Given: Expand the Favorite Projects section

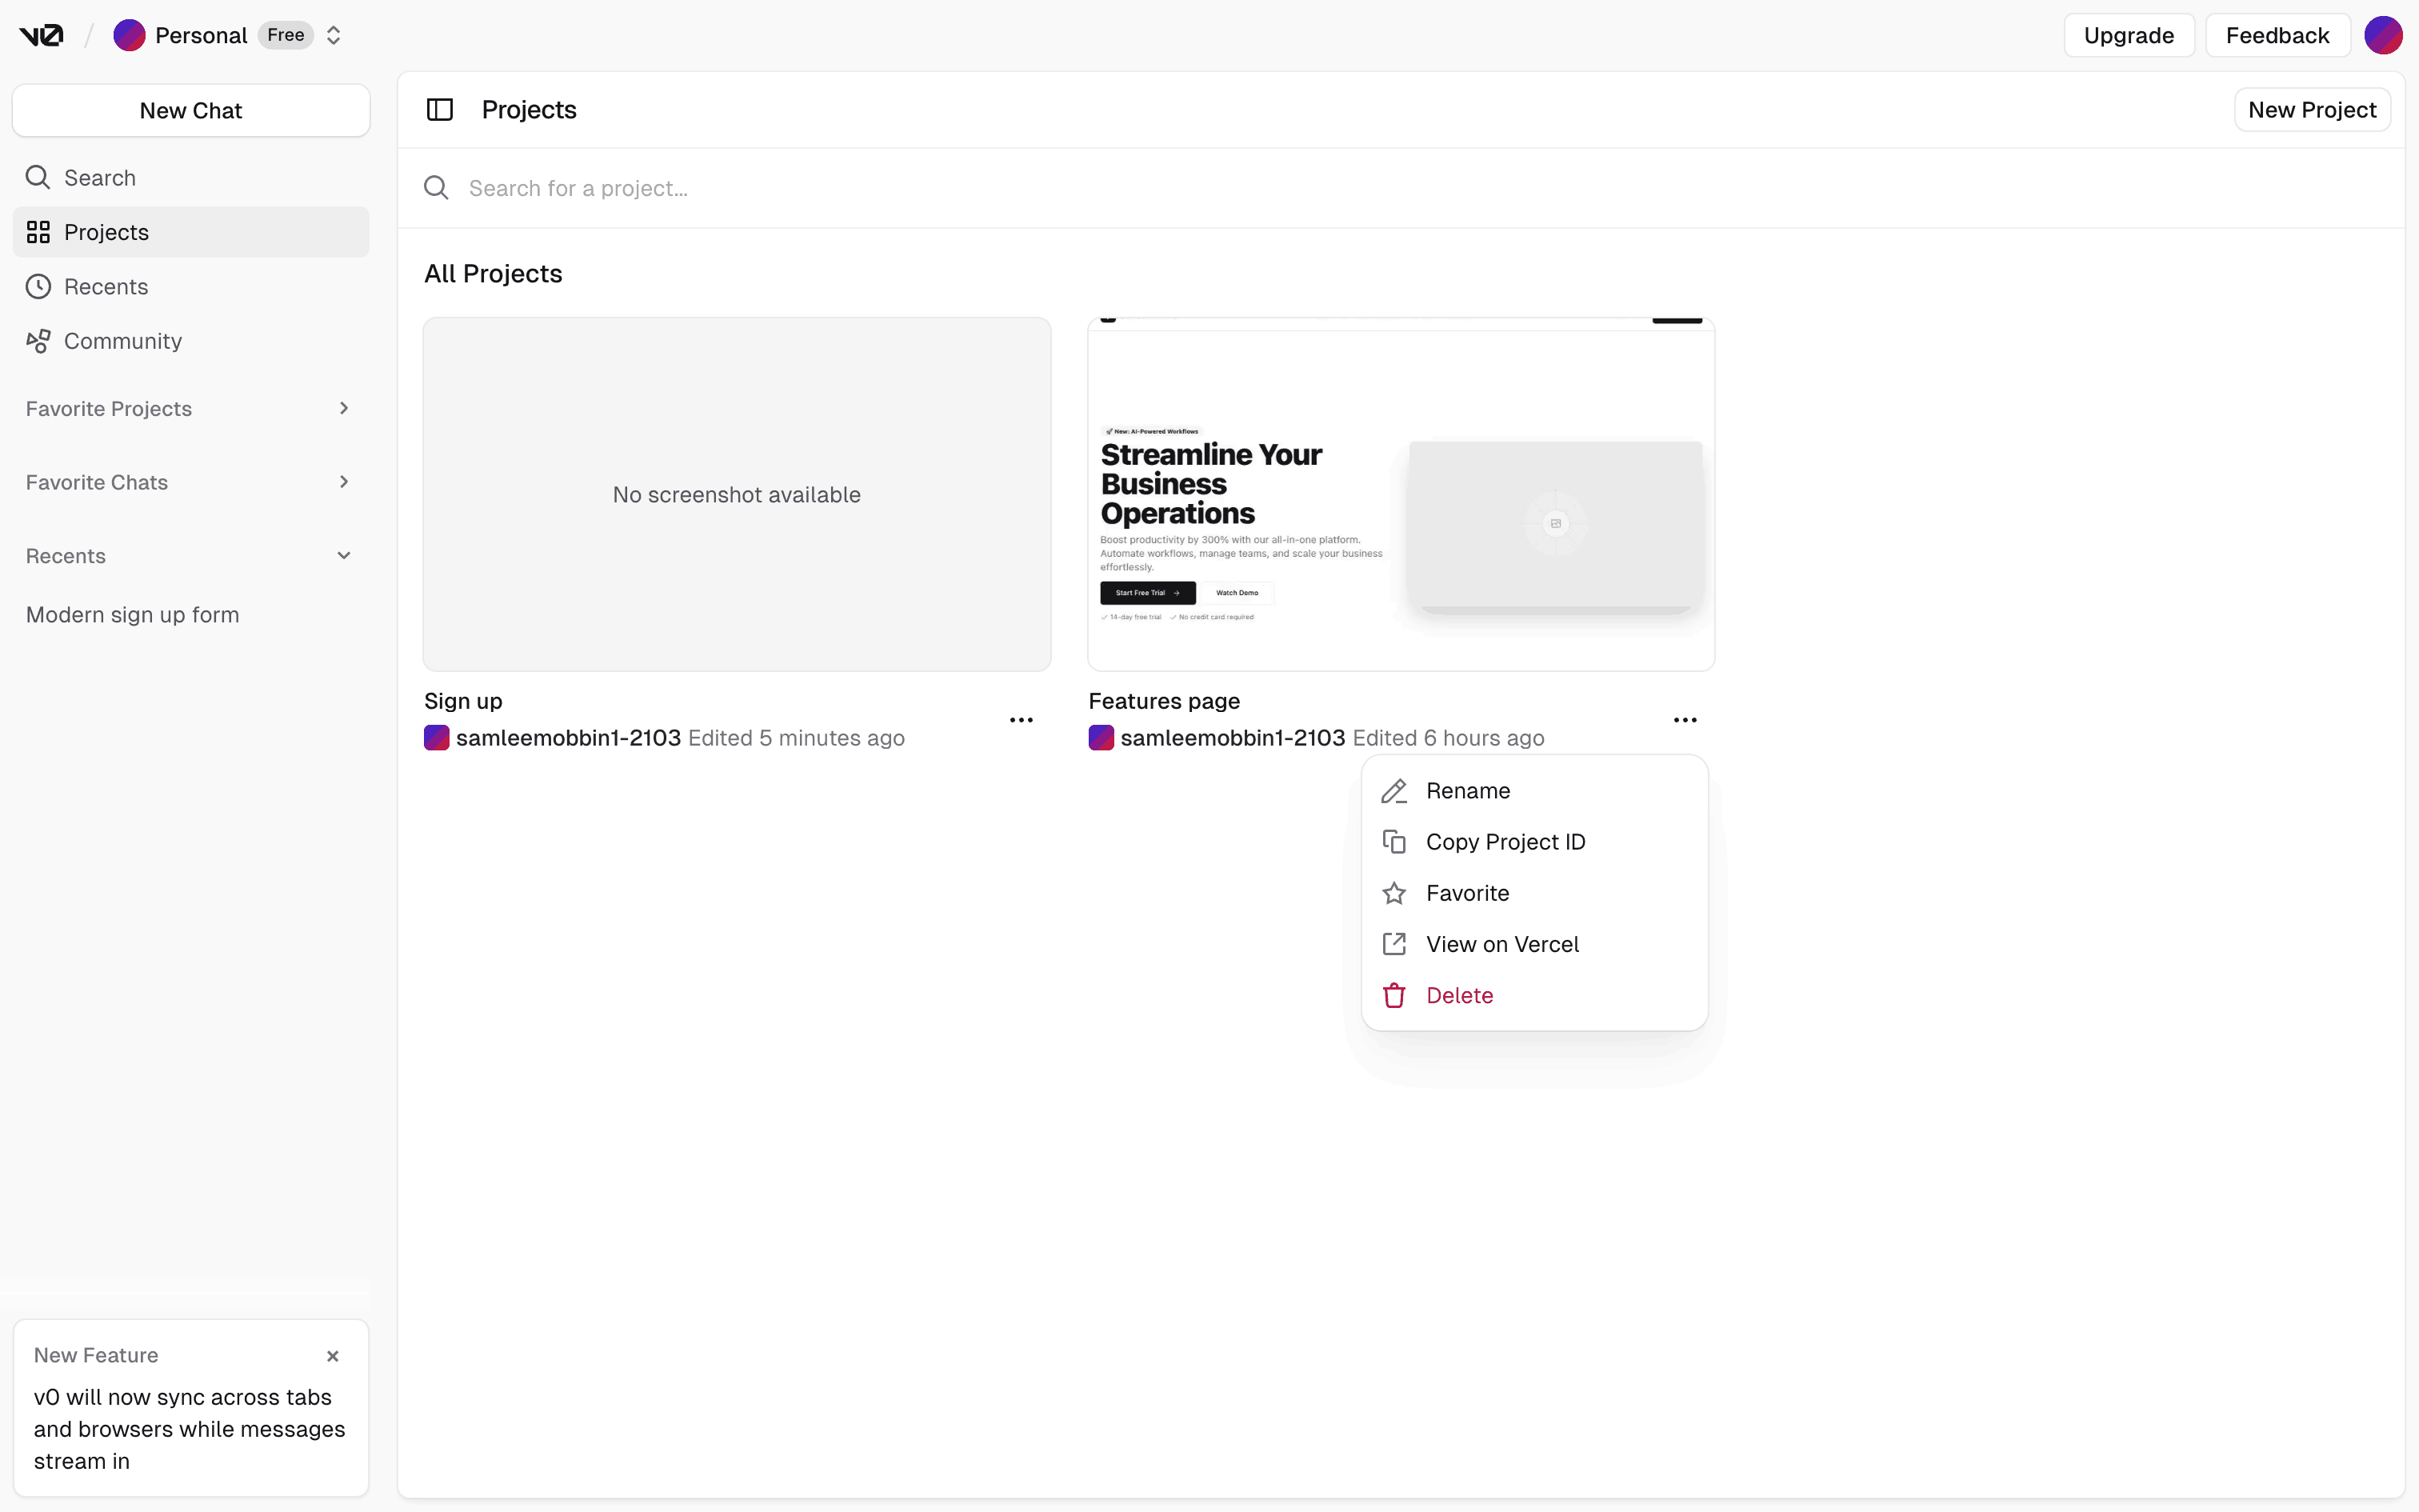Looking at the screenshot, I should (343, 408).
